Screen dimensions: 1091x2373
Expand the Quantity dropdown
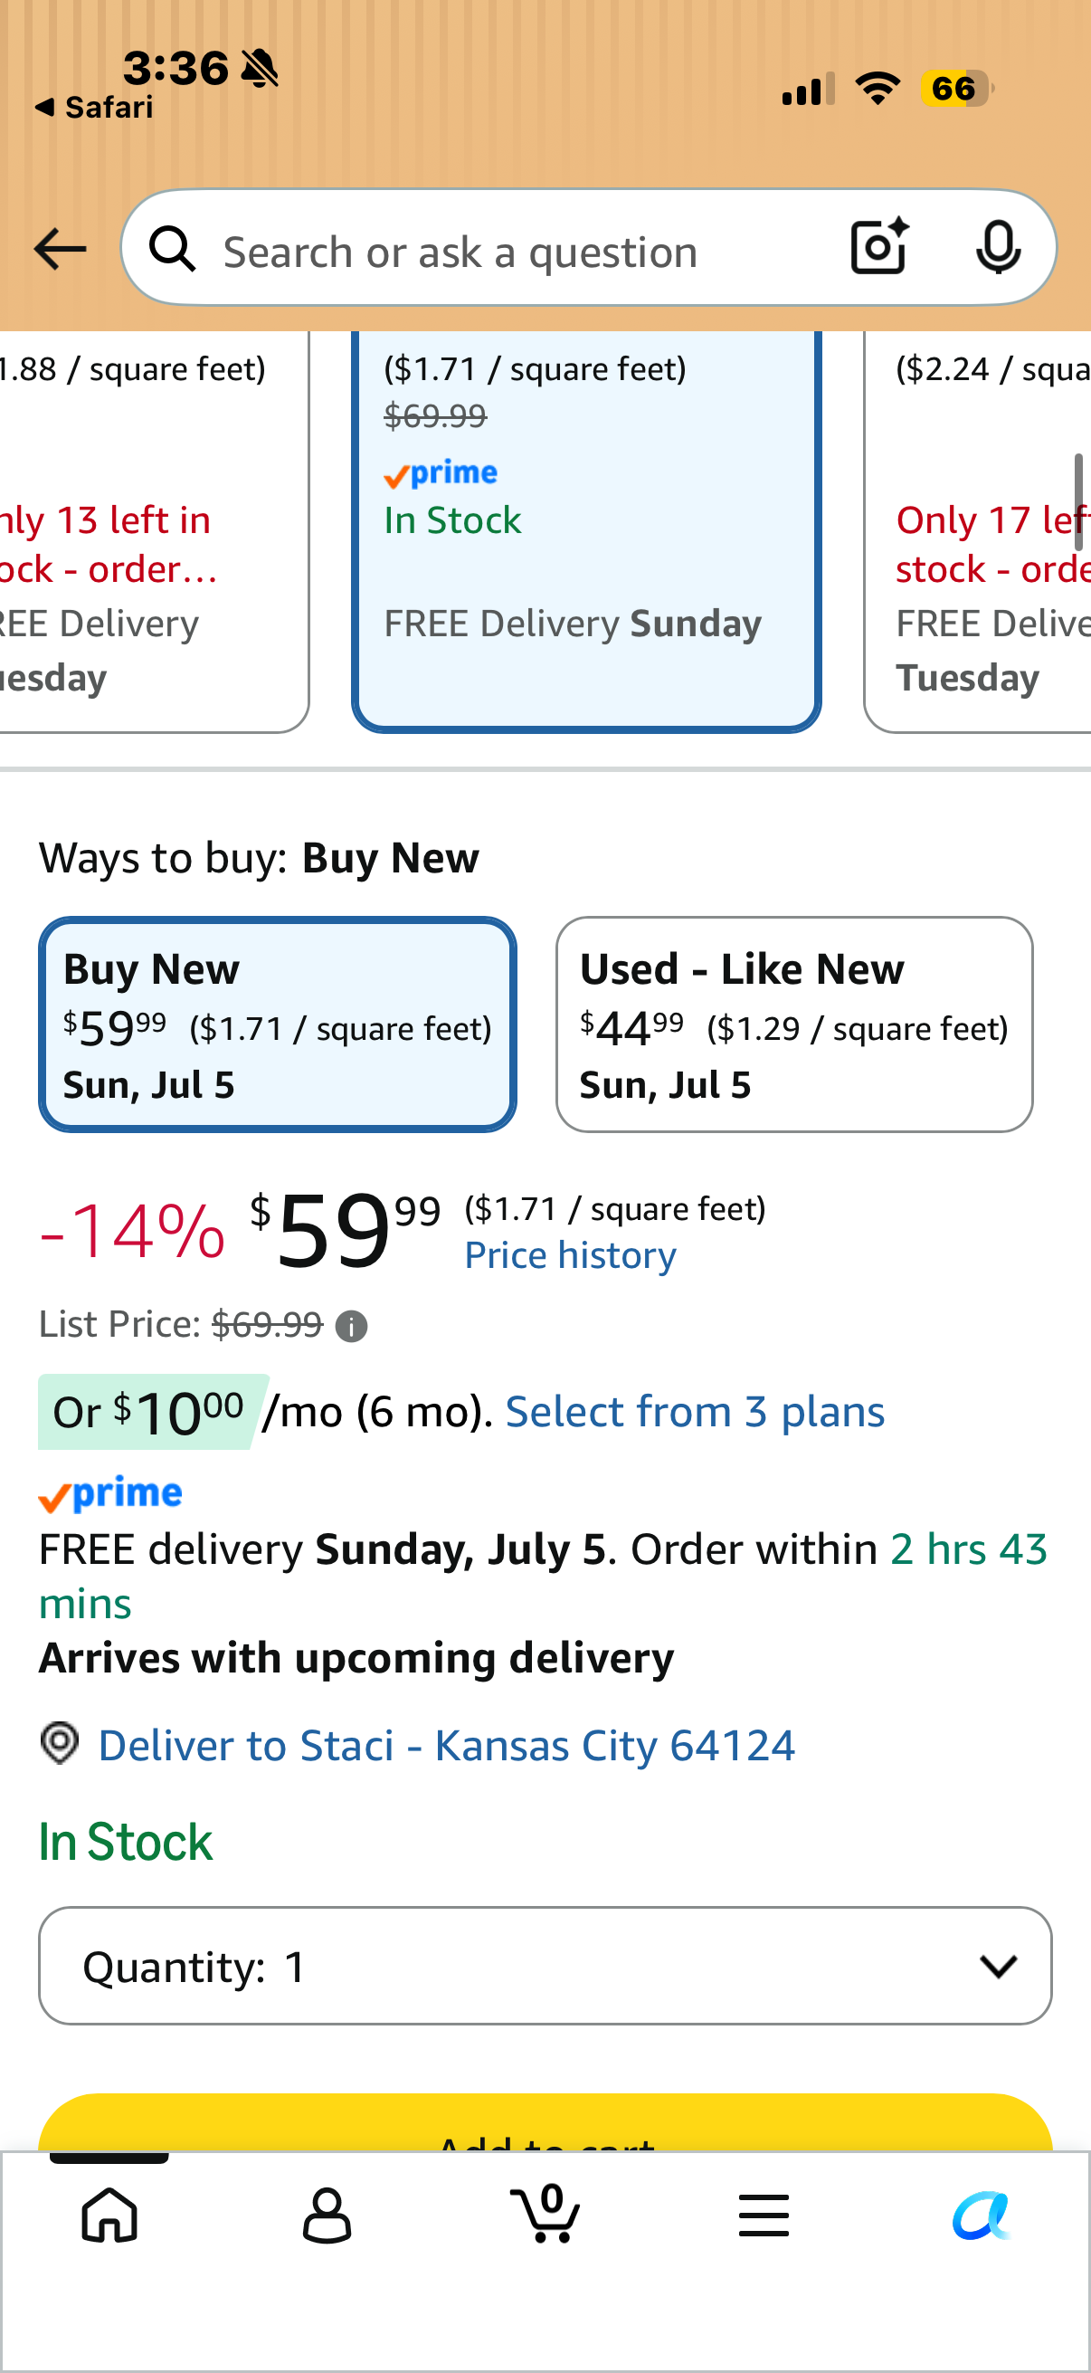(x=545, y=1965)
